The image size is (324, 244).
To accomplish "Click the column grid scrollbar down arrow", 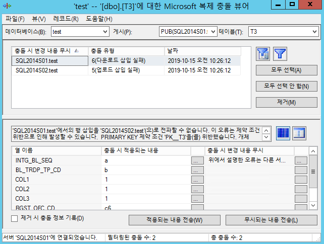I will [x=313, y=205].
